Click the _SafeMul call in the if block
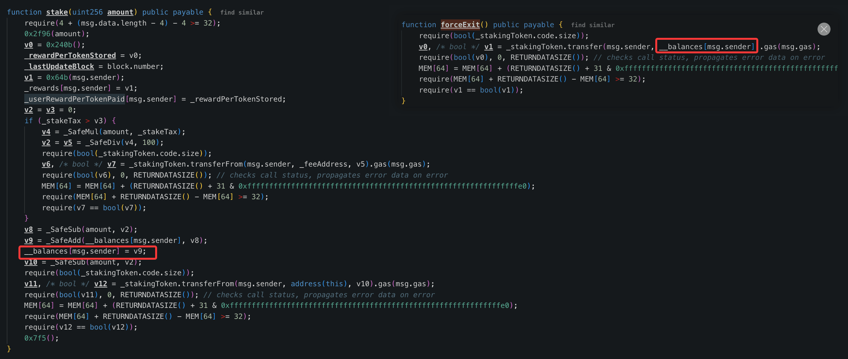This screenshot has height=359, width=848. click(81, 132)
